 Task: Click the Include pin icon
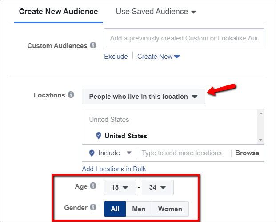tap(92, 153)
